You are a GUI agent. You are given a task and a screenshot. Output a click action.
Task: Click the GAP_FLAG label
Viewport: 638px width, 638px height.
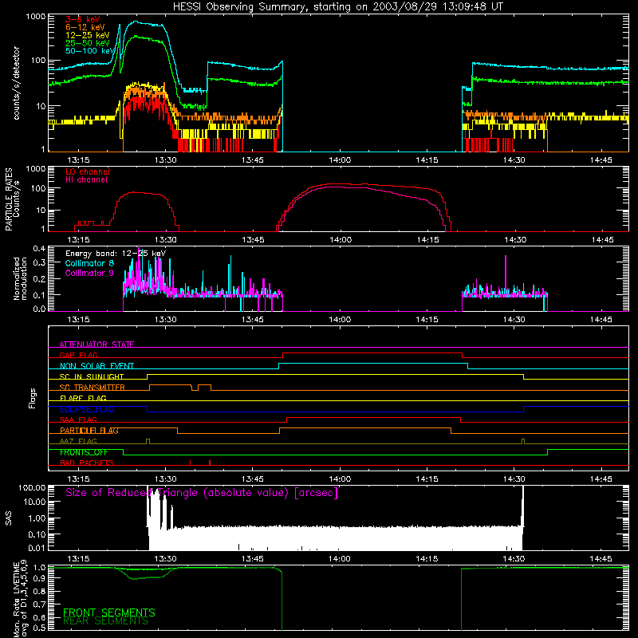(79, 355)
